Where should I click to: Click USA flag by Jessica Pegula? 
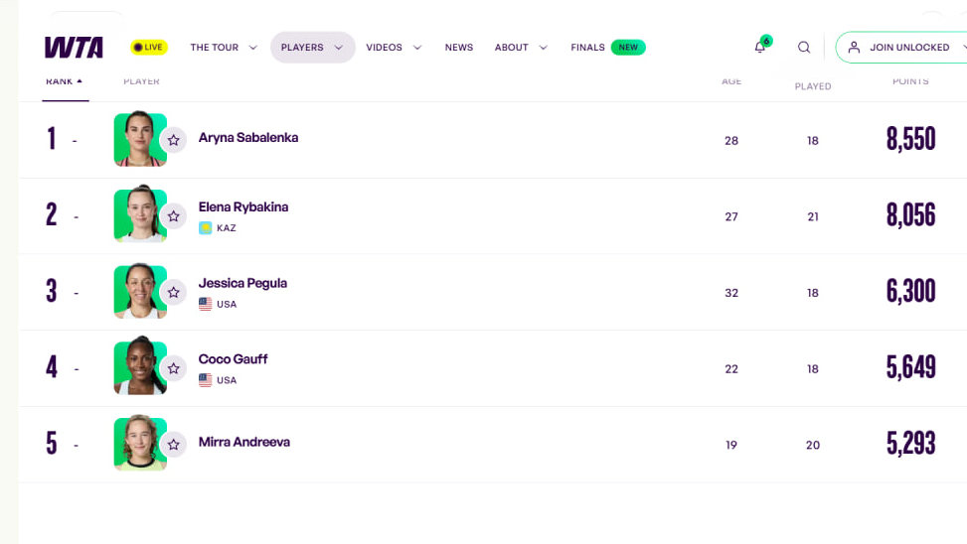pos(206,304)
